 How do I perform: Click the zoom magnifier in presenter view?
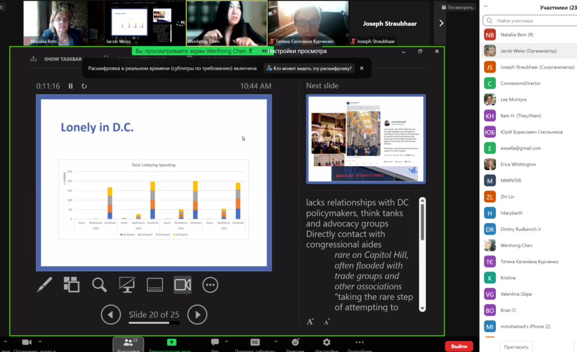100,285
